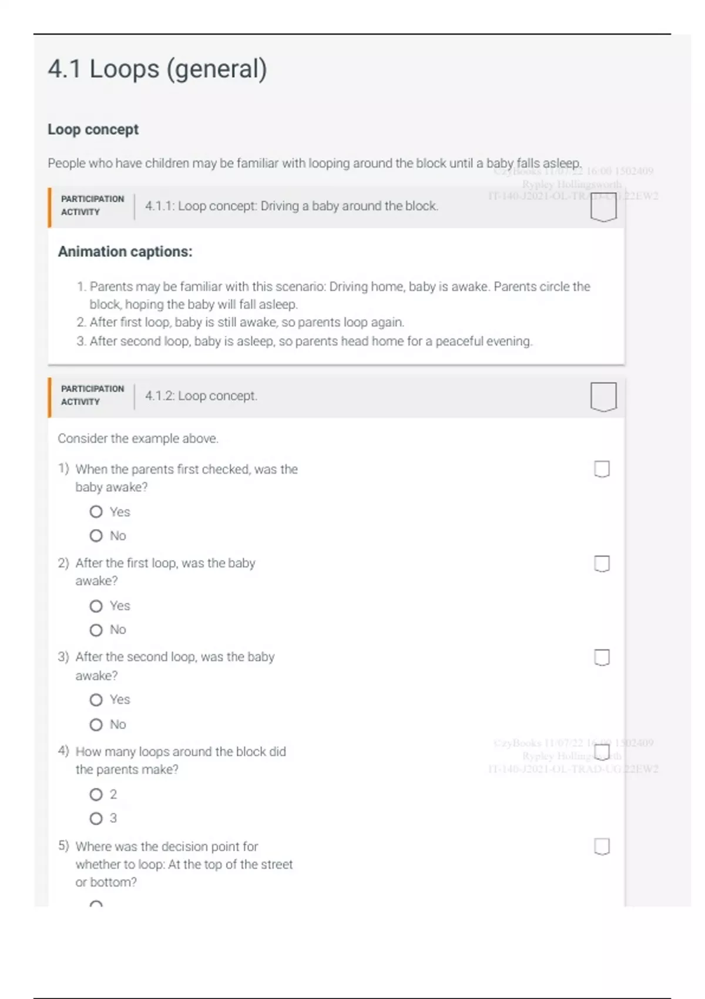Choose Yes for after first loop question

[96, 606]
